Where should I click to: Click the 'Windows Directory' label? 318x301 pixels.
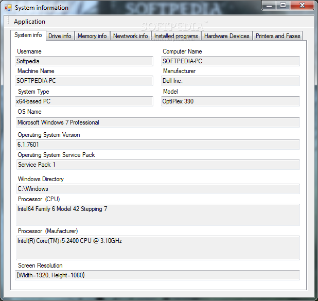41,179
